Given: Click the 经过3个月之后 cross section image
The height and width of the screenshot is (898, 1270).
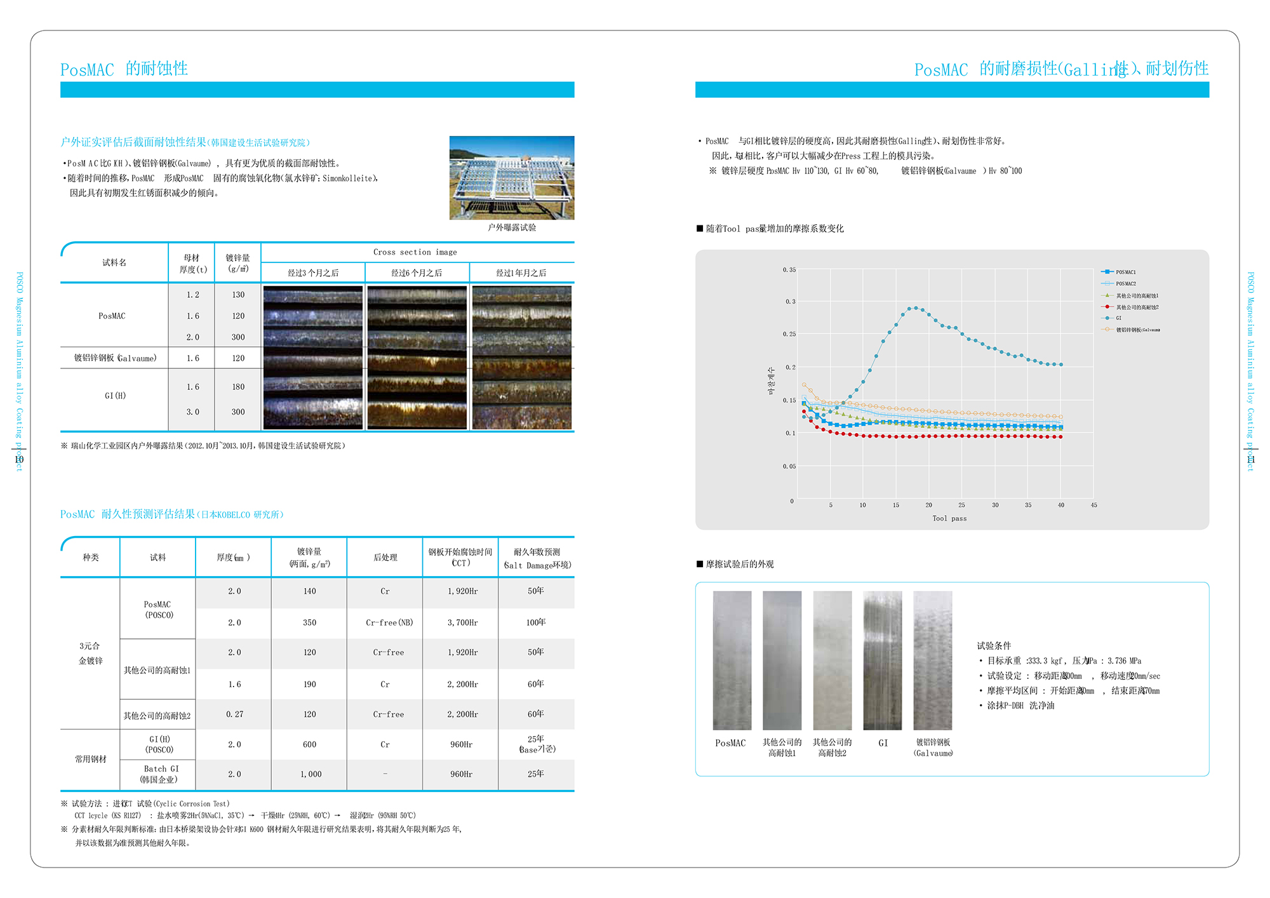Looking at the screenshot, I should 313,358.
